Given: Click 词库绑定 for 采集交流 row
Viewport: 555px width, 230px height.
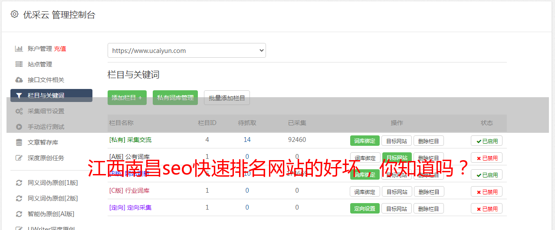Looking at the screenshot, I should [x=365, y=141].
